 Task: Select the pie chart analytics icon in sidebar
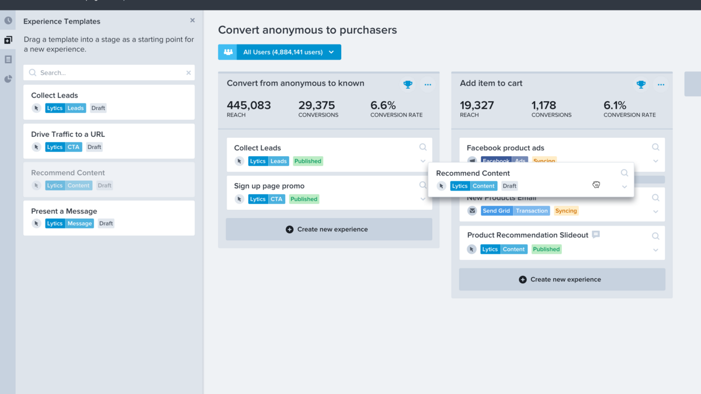(8, 78)
